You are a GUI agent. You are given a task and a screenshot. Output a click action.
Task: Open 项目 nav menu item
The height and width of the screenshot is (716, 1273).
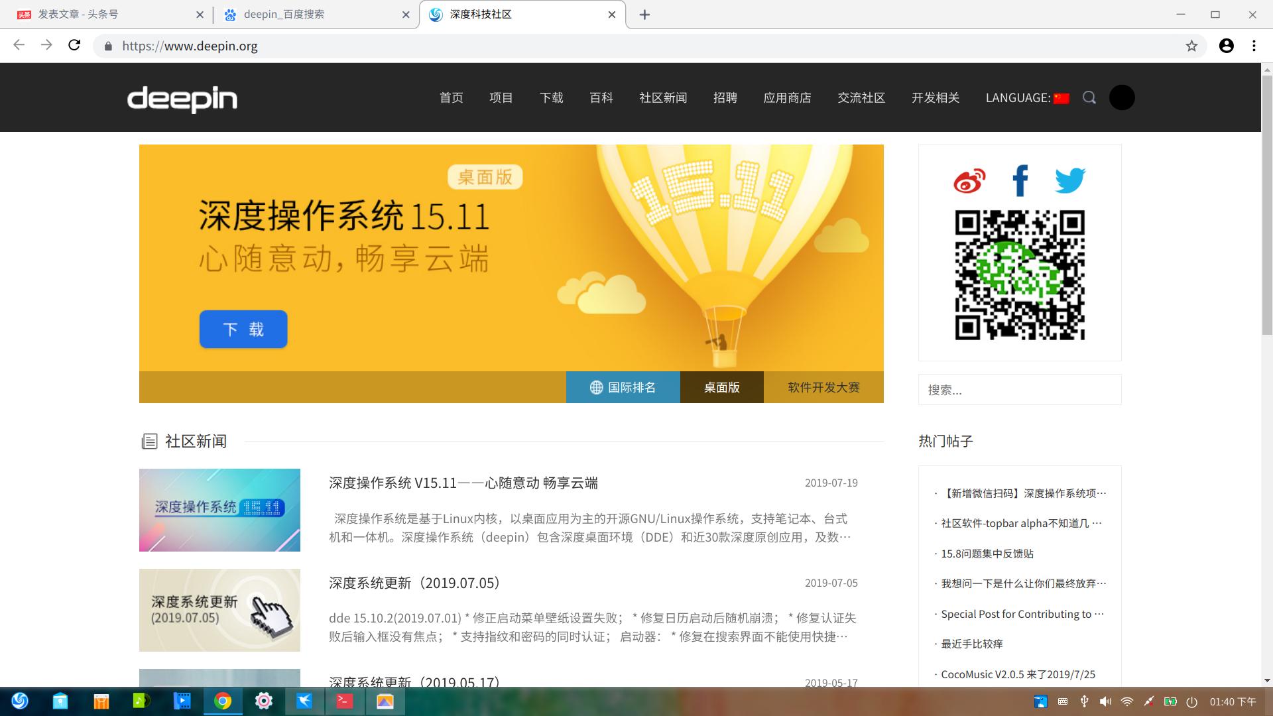(x=501, y=97)
